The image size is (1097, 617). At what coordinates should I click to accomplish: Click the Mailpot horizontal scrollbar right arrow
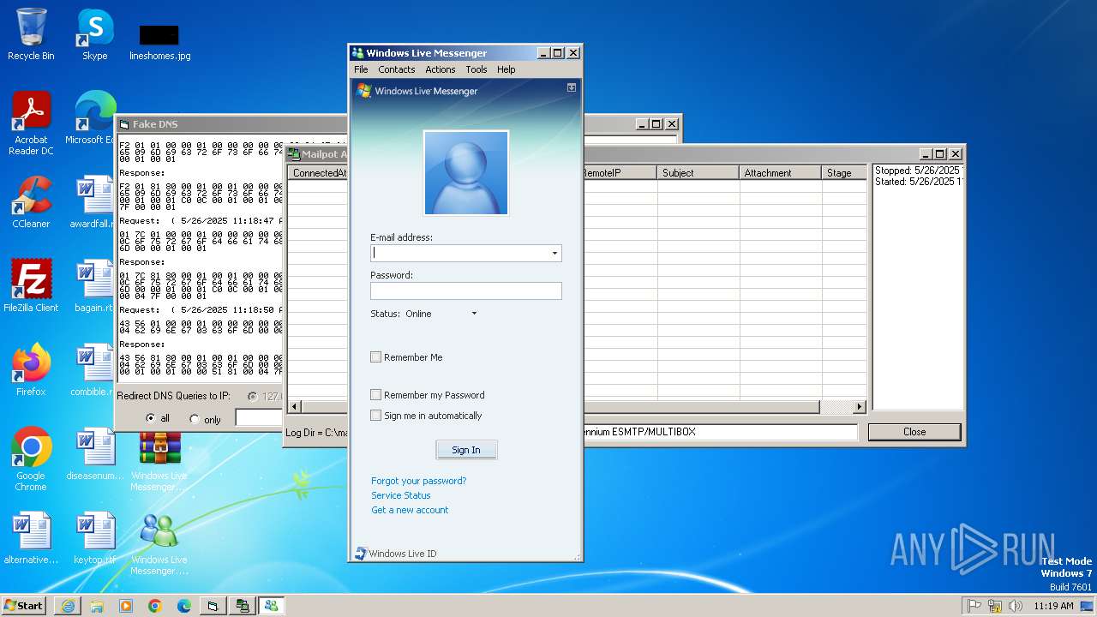(860, 406)
